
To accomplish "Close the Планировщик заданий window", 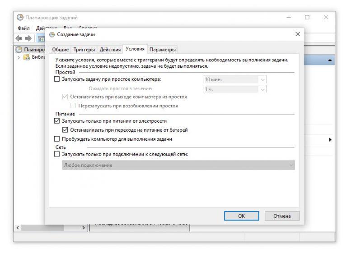I will [326, 17].
